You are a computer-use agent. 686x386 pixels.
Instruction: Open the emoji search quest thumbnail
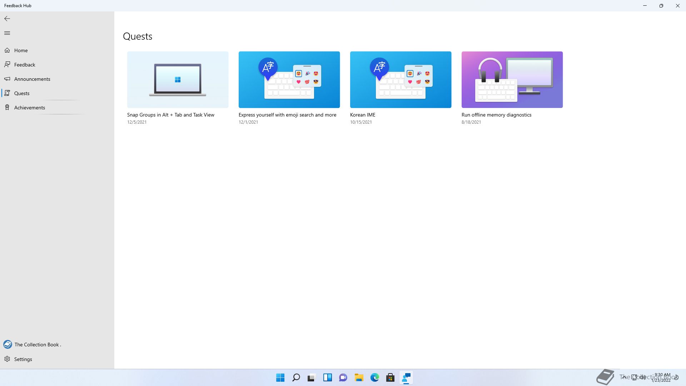click(x=289, y=80)
